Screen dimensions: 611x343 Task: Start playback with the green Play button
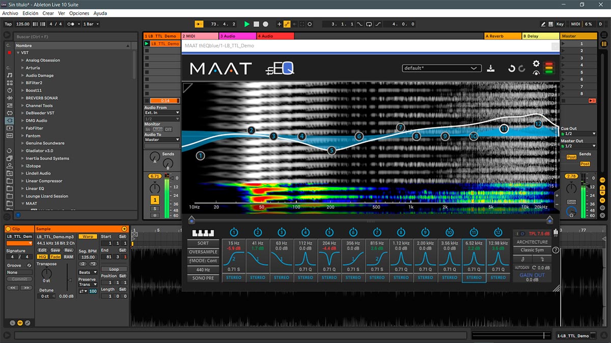coord(247,24)
